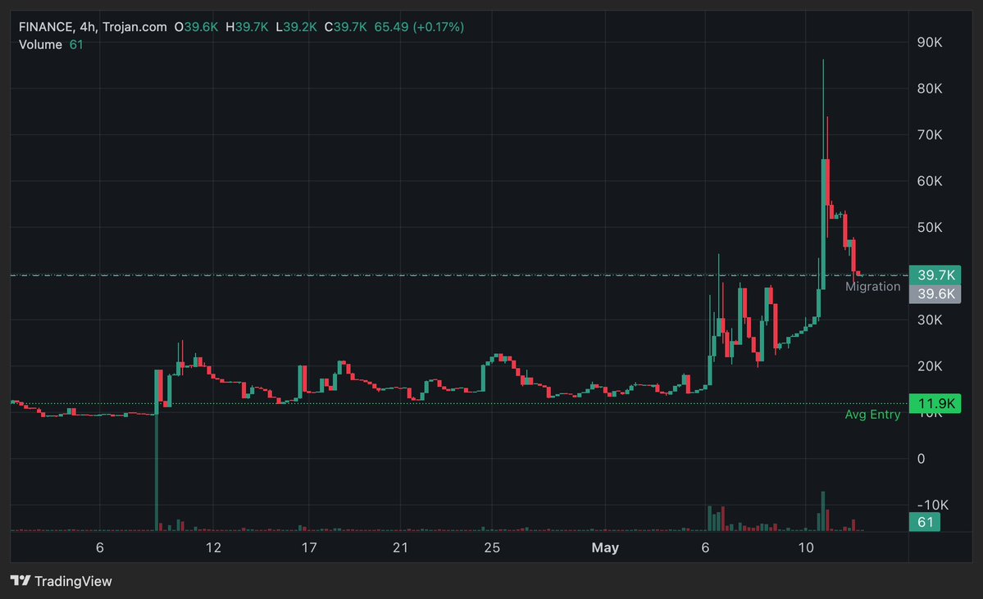Select the May label on time axis
Viewport: 983px width, 599px height.
click(605, 547)
